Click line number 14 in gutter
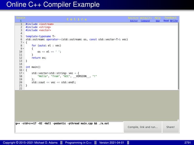 tap(21, 64)
